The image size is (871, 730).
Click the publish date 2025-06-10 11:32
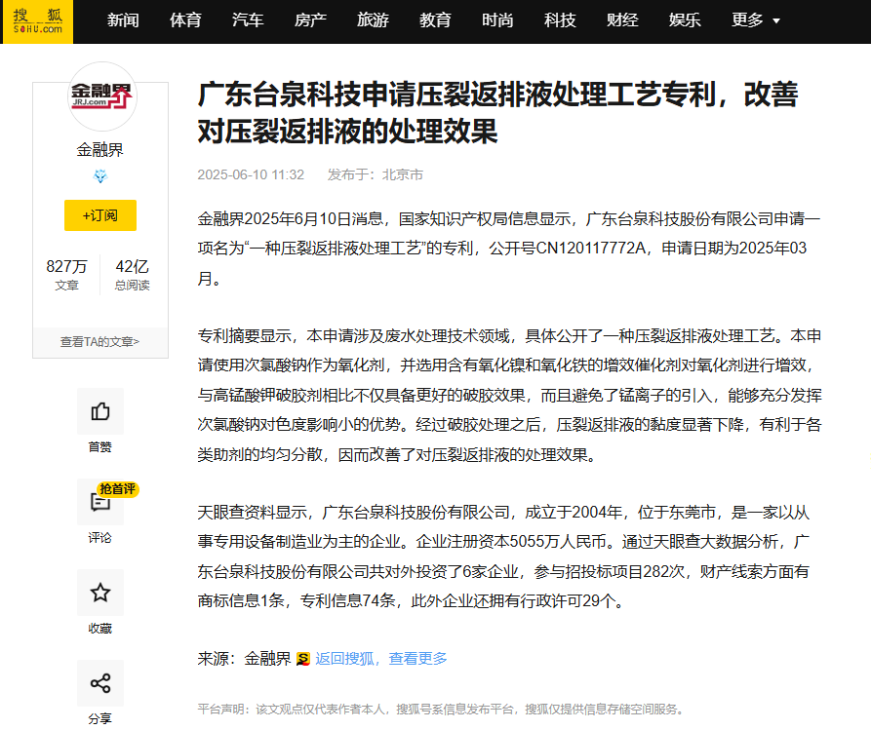(x=251, y=174)
